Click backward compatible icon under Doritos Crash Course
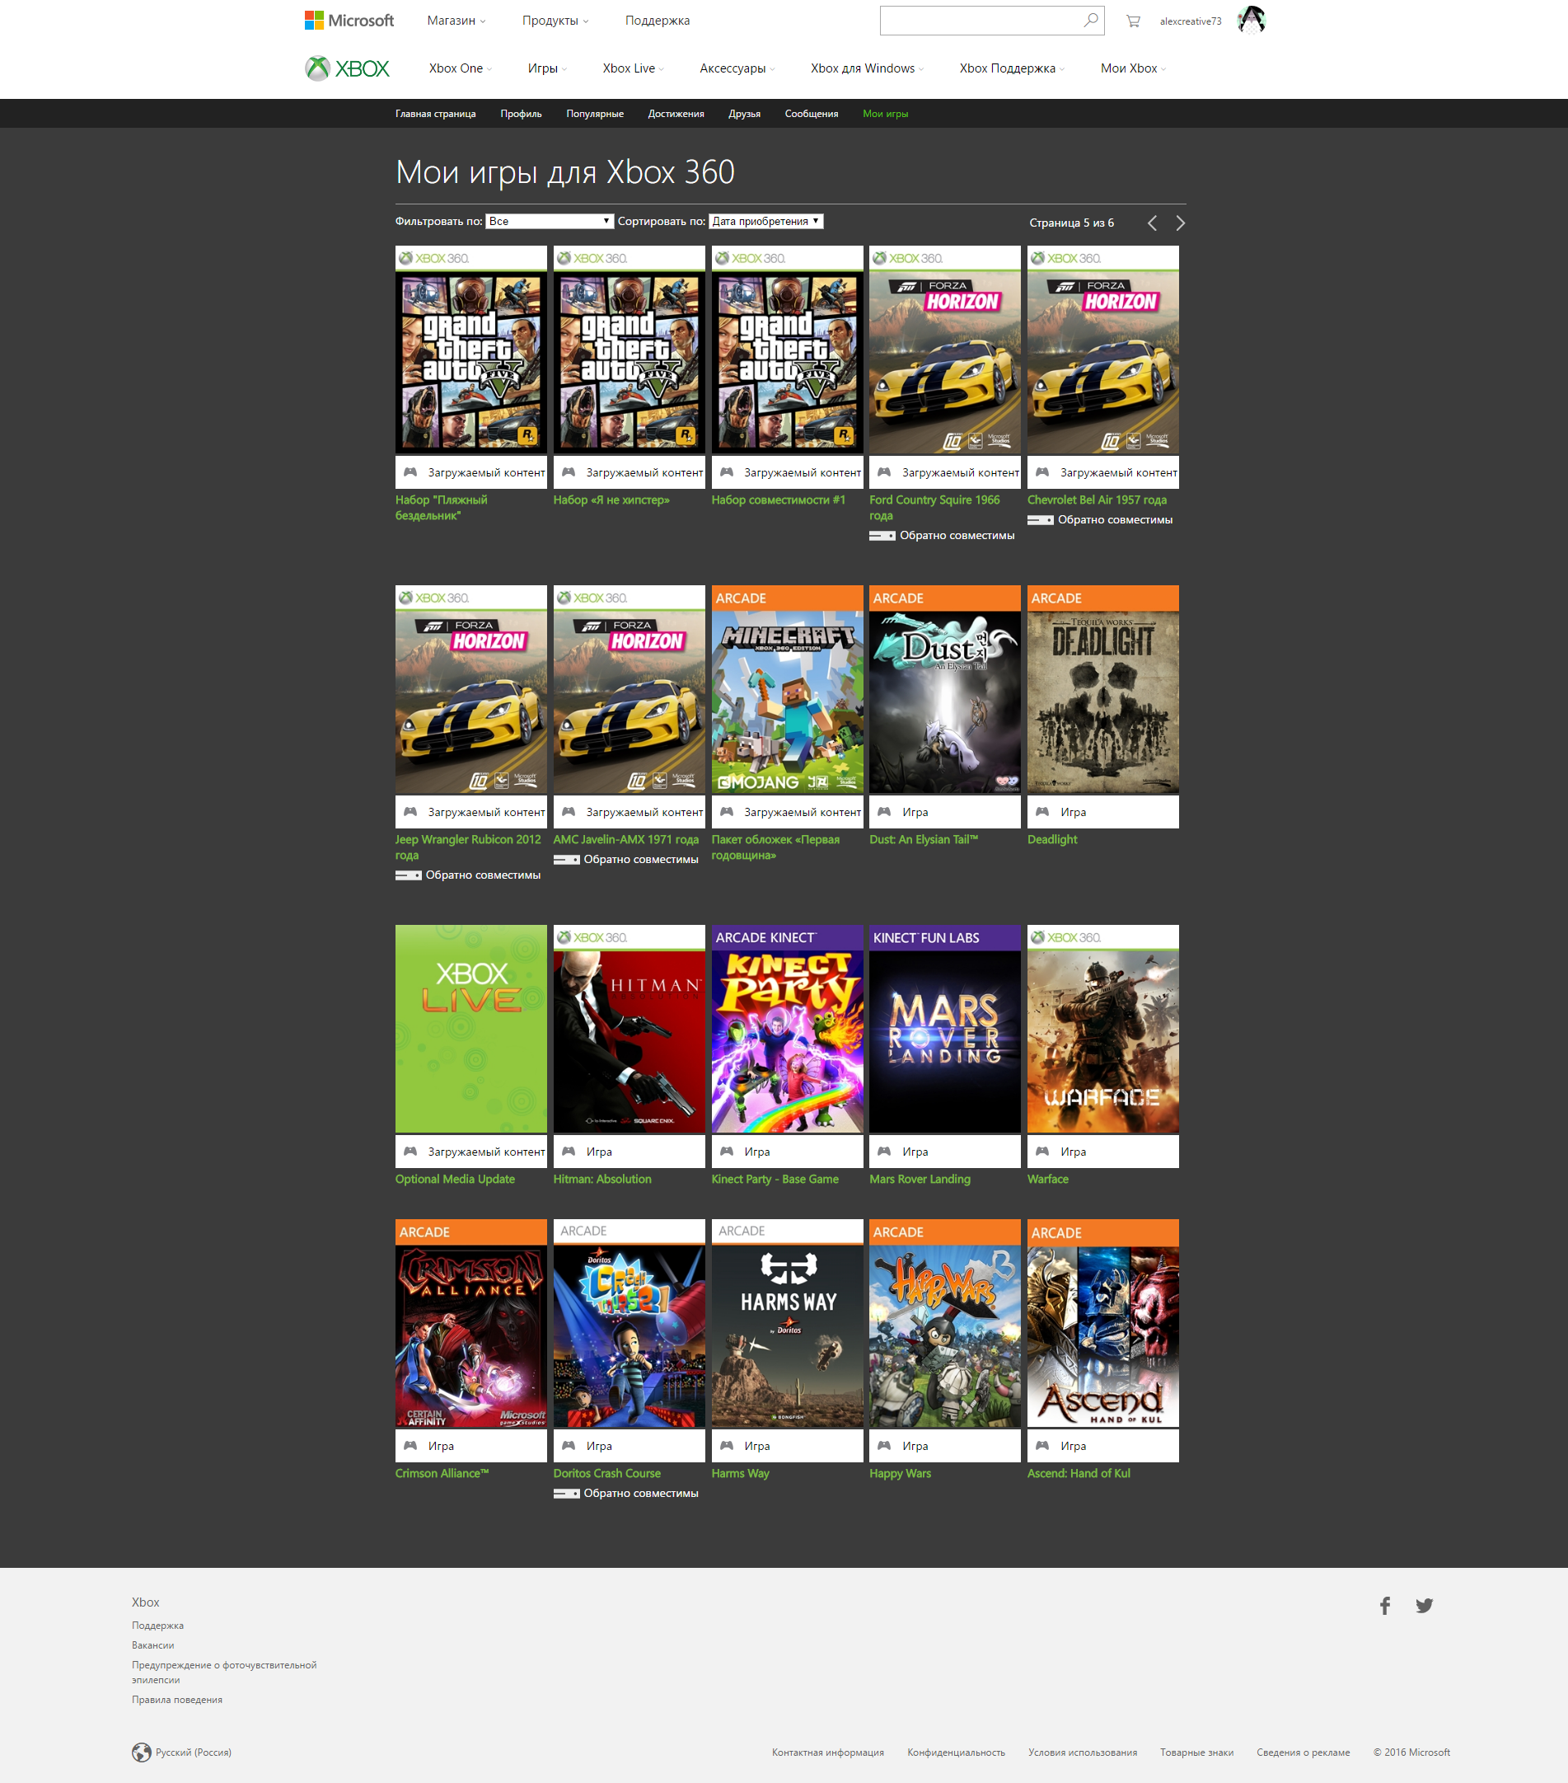1568x1783 pixels. tap(567, 1494)
